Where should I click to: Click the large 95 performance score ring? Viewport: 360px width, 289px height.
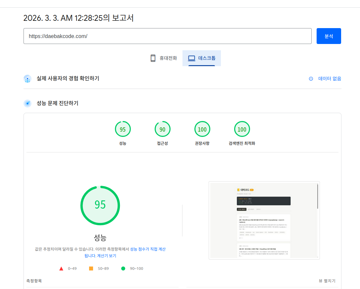(x=100, y=205)
